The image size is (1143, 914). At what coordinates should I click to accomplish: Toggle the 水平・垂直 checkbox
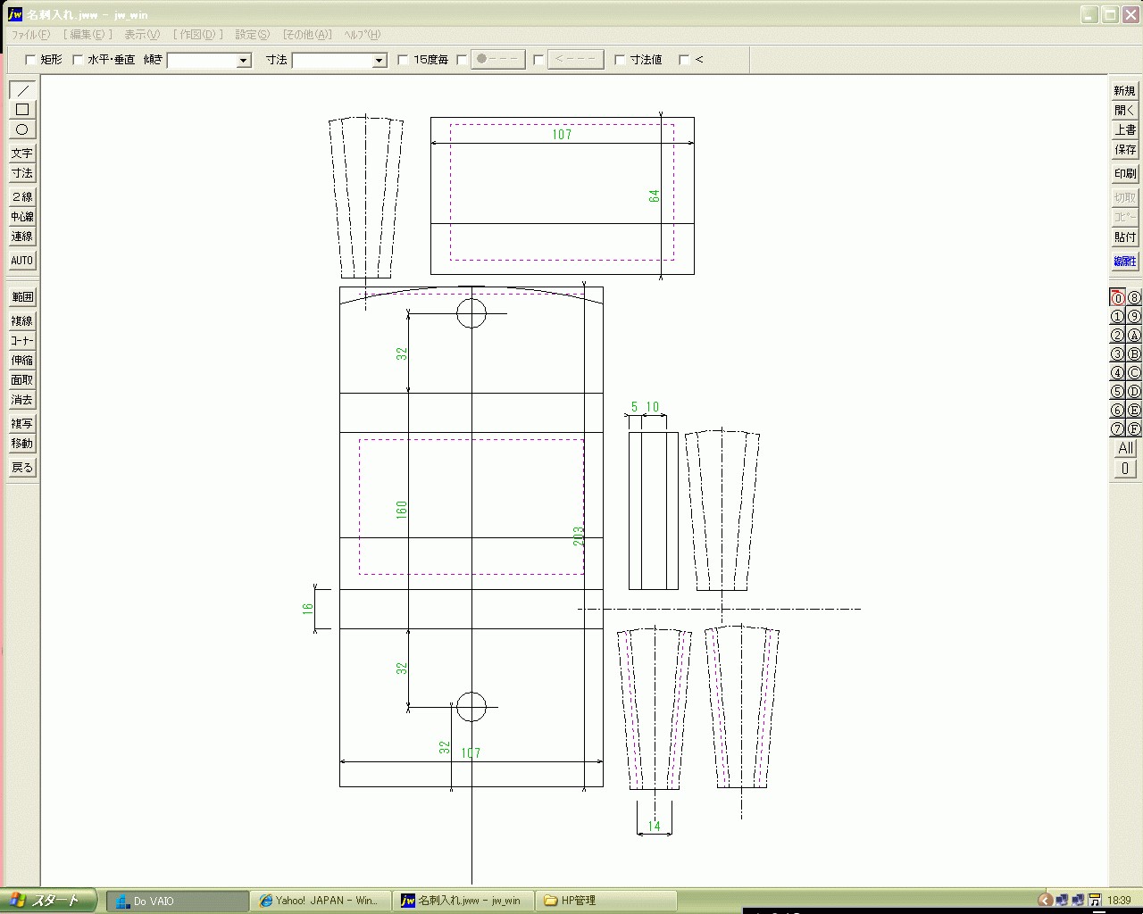79,60
